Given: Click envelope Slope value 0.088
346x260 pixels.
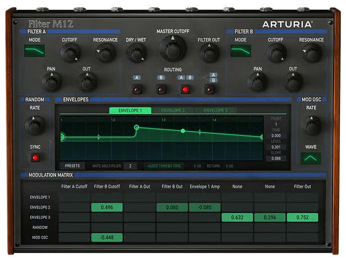Looking at the screenshot, I should tap(276, 158).
